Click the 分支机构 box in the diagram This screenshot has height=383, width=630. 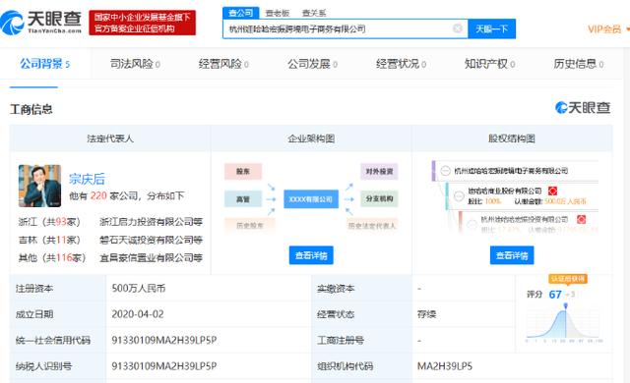coord(379,199)
